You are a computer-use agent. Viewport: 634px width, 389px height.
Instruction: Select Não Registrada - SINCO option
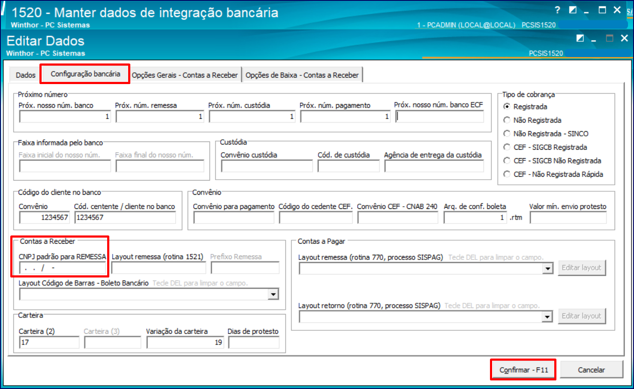(507, 133)
